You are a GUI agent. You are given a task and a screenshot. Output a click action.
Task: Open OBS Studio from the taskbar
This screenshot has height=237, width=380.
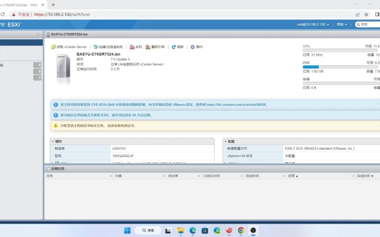click(253, 230)
